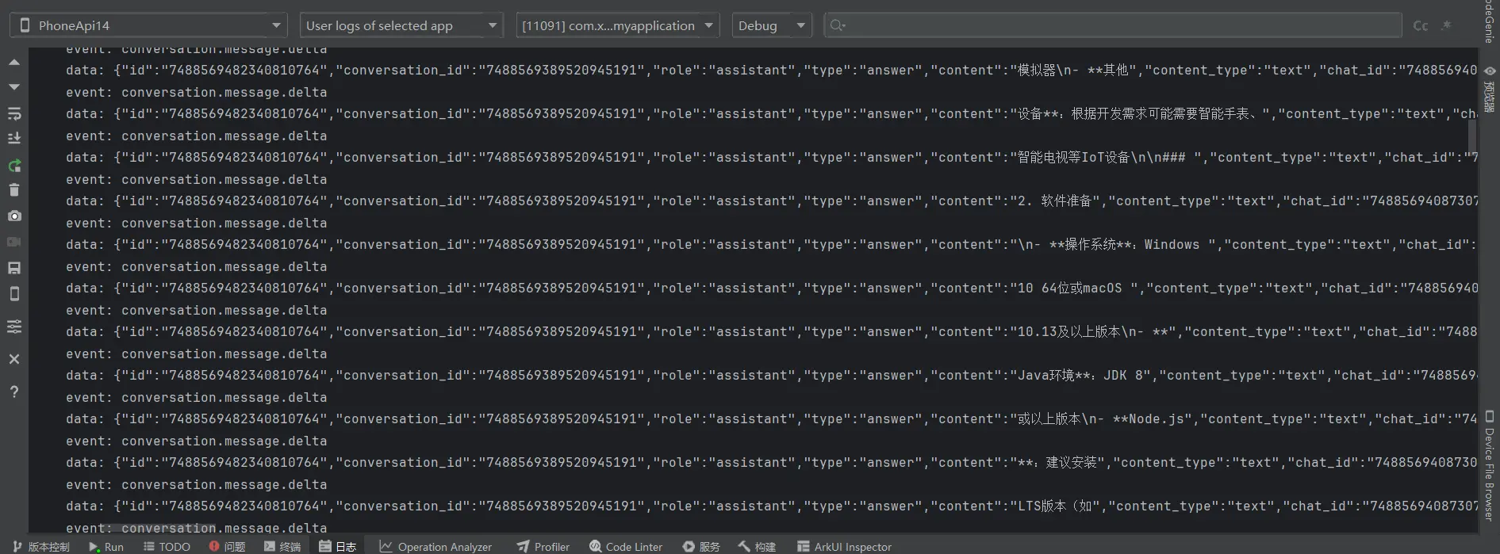Image resolution: width=1500 pixels, height=554 pixels.
Task: Click the restart log green arrow icon
Action: tap(13, 165)
